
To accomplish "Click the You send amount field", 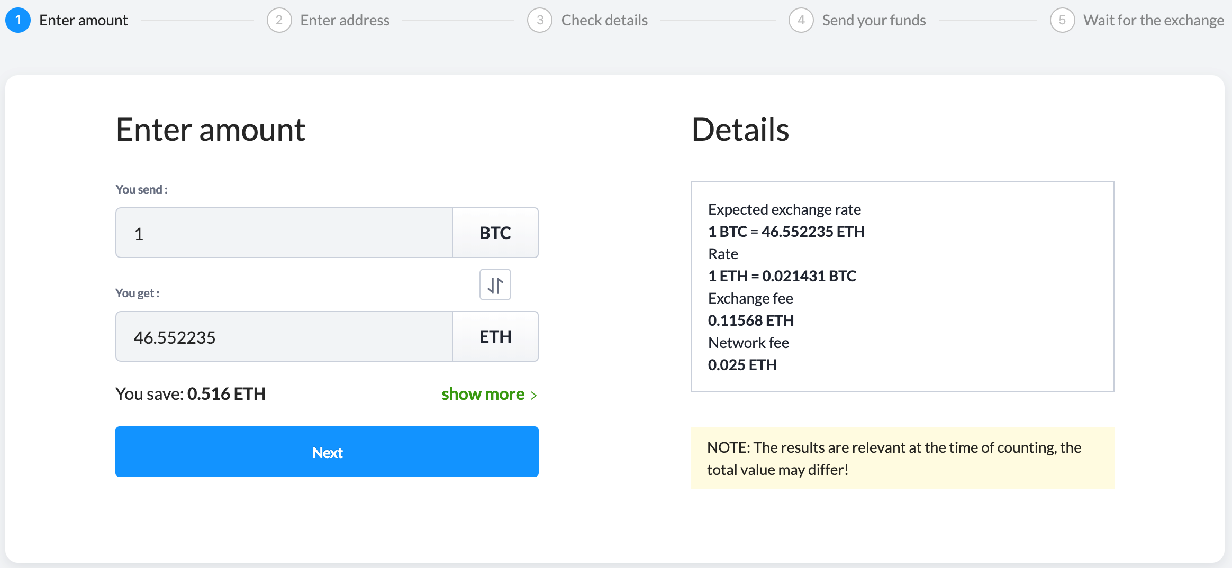I will tap(284, 233).
